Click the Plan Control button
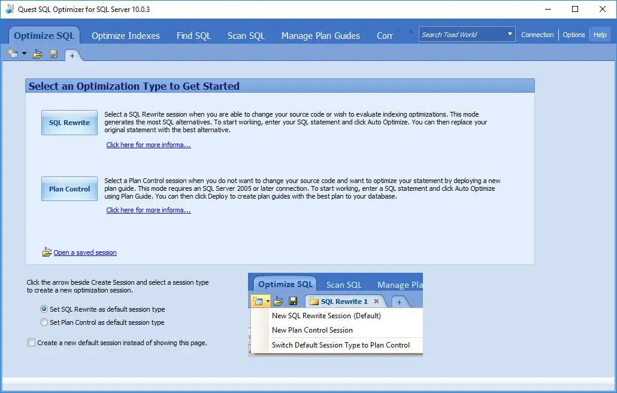 [69, 189]
